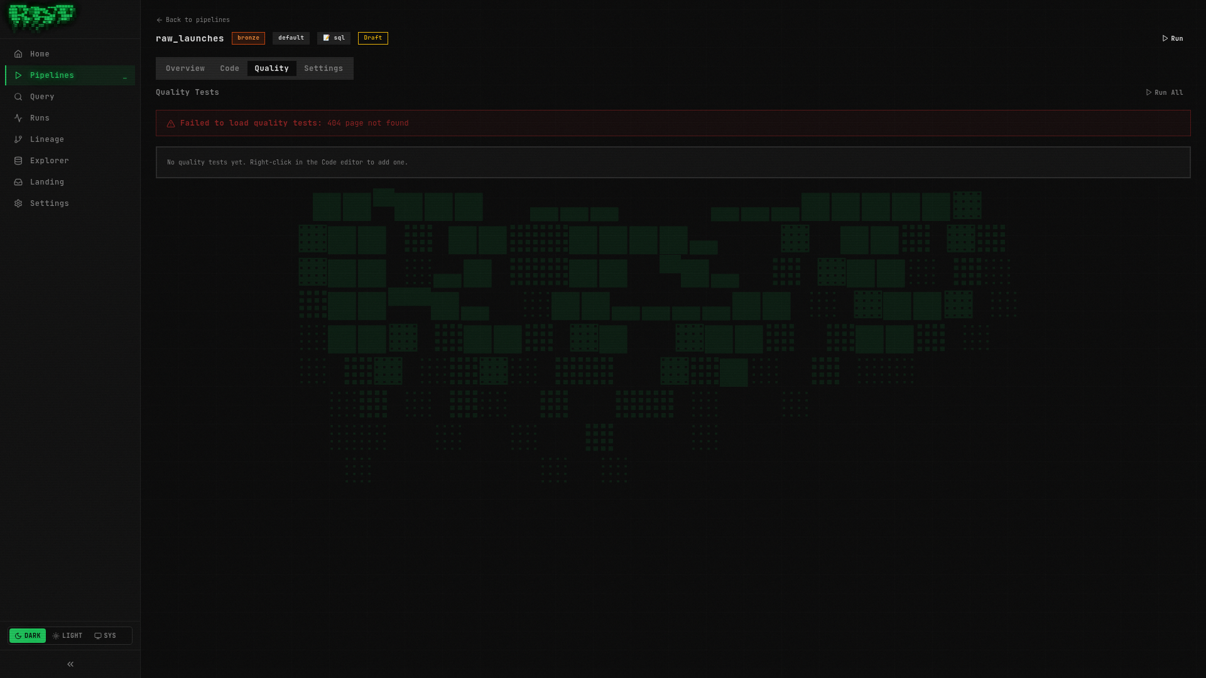Switch to the Code tab
The height and width of the screenshot is (678, 1206).
click(229, 68)
